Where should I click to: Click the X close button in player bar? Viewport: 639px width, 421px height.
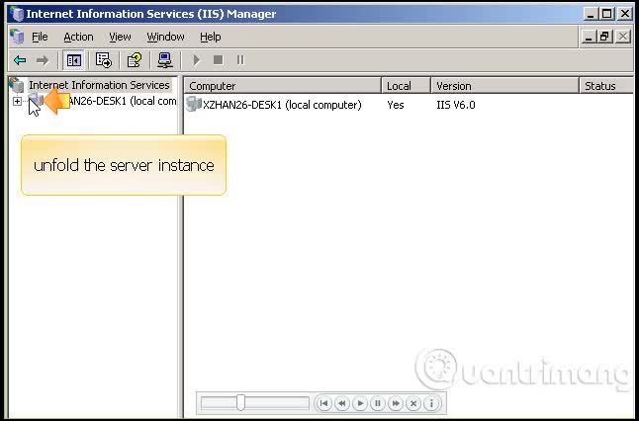click(413, 403)
